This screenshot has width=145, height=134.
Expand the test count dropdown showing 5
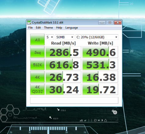click(x=50, y=37)
